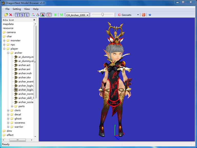
Task: Open the View menu
Action: [x=27, y=9]
